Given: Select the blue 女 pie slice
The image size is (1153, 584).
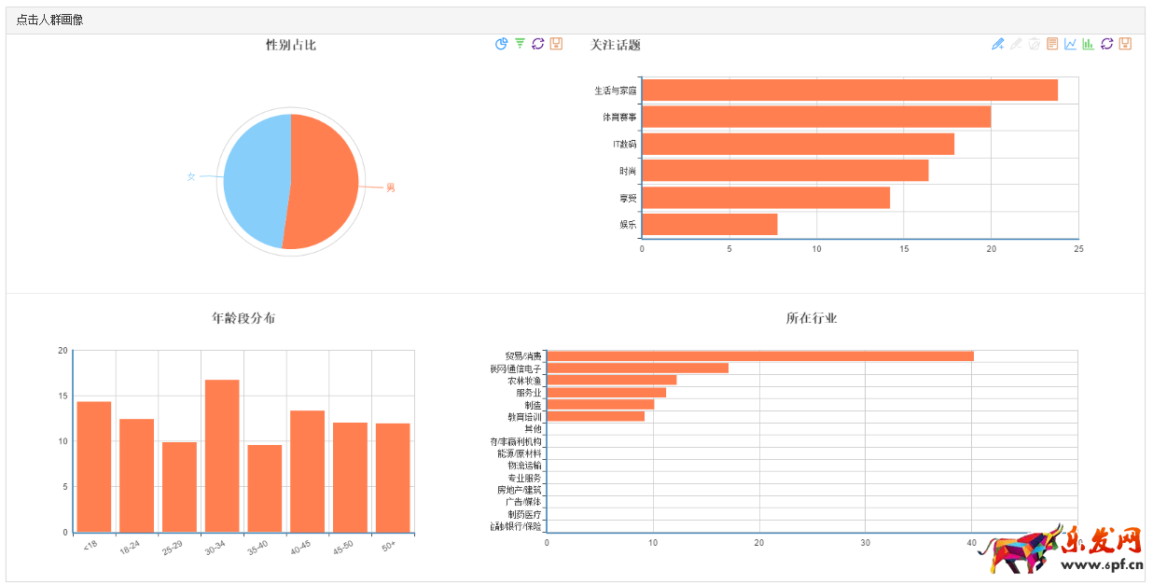Looking at the screenshot, I should coord(256,179).
